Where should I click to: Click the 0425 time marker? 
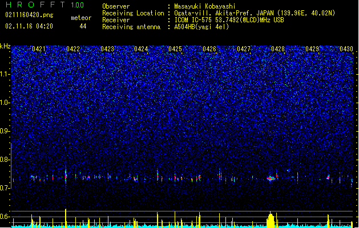click(x=175, y=49)
